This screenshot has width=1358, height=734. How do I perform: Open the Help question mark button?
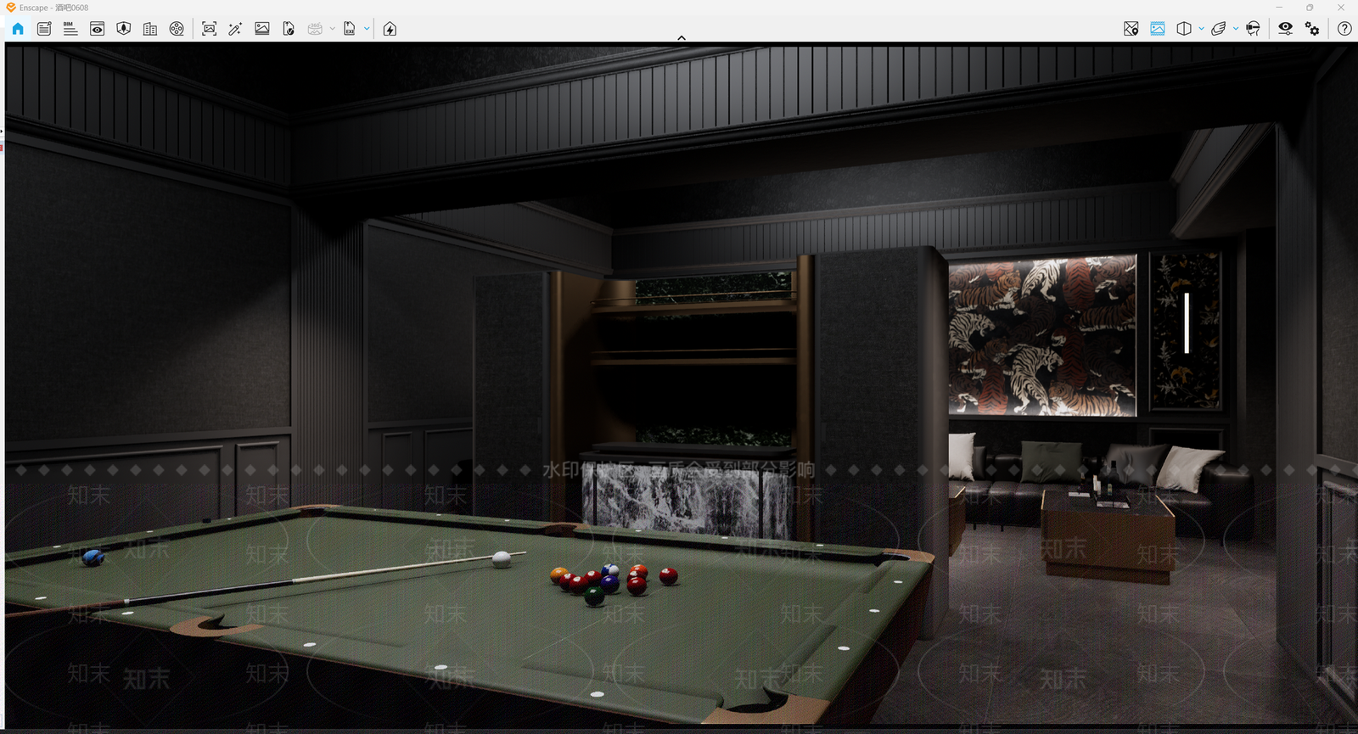(1344, 29)
